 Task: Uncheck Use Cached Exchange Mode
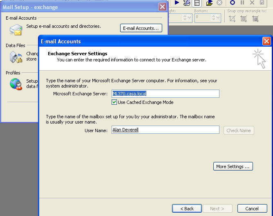tap(114, 102)
